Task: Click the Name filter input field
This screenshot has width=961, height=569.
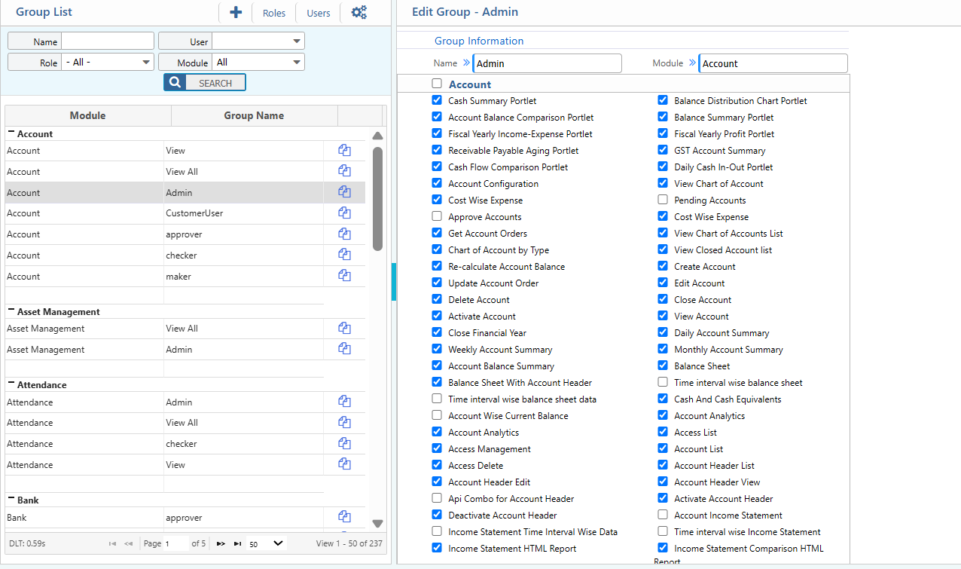Action: tap(107, 41)
